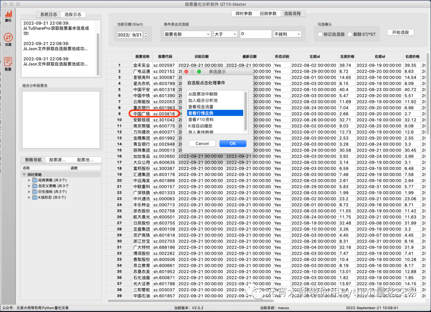This screenshot has width=431, height=312.
Task: Click folder icon of 自定义策略 (共3个)
Action: pos(35,186)
